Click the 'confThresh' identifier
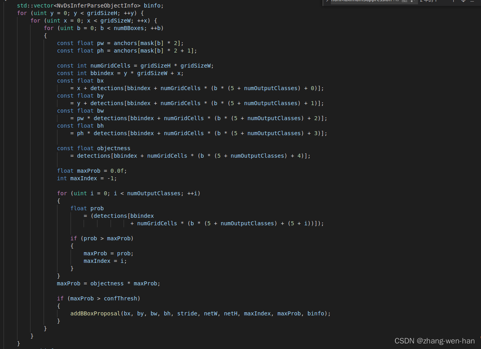The height and width of the screenshot is (349, 481). [x=120, y=298]
